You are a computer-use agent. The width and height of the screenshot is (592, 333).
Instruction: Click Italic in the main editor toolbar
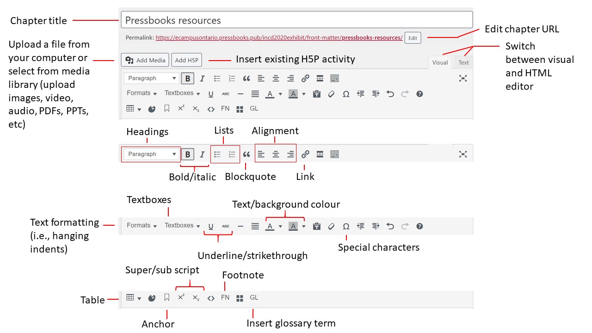pyautogui.click(x=202, y=78)
